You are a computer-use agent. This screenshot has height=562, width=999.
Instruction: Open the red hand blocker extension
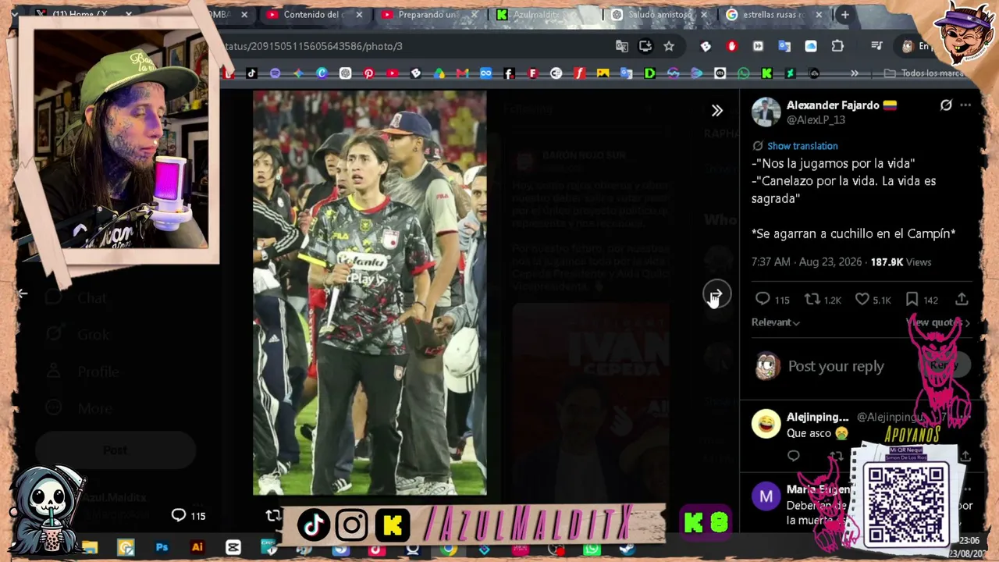pyautogui.click(x=731, y=46)
